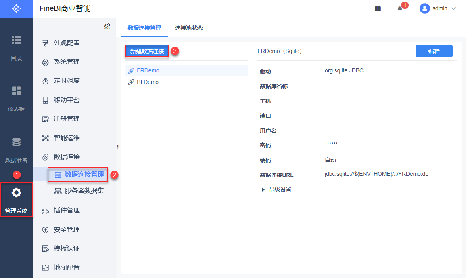Select the BI Demo connection

(x=187, y=82)
